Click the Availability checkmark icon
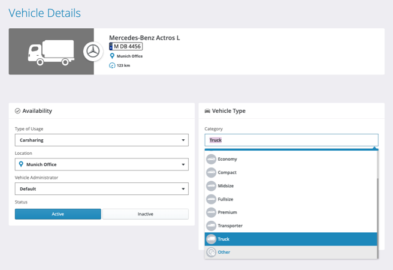The height and width of the screenshot is (270, 393). tap(17, 111)
